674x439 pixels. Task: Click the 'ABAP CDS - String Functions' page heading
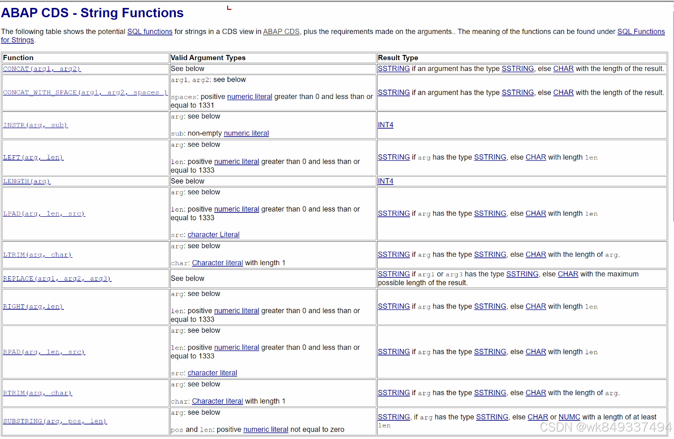pyautogui.click(x=92, y=13)
